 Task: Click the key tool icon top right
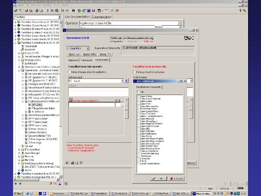(x=244, y=11)
